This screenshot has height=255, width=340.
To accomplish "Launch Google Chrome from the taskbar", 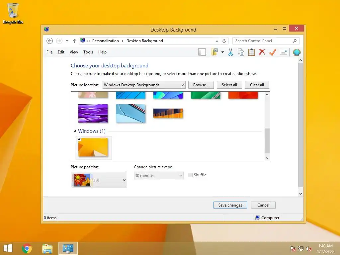I will tap(27, 248).
